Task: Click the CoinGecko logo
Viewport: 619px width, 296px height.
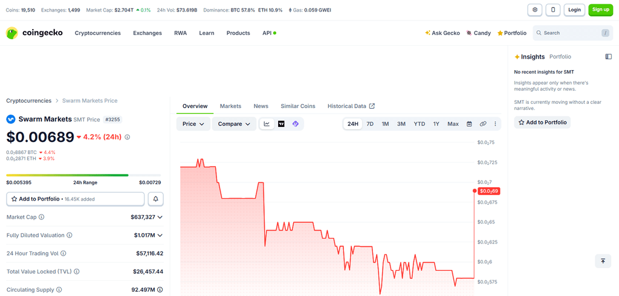Action: tap(34, 33)
